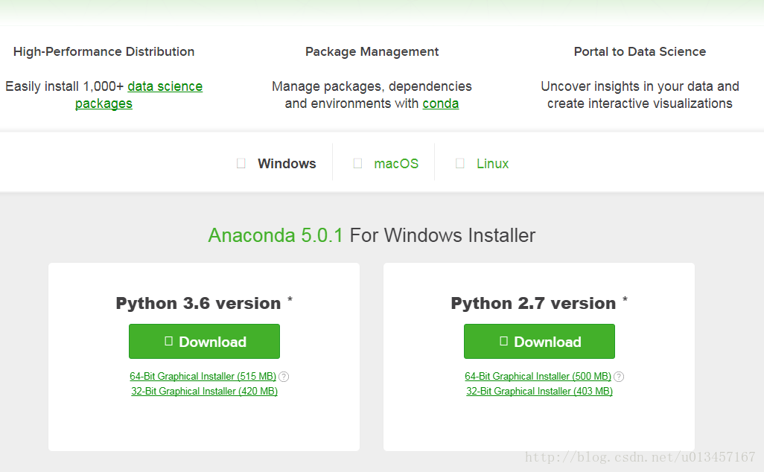
Task: Click help icon beside 500 MB installer
Action: [619, 377]
